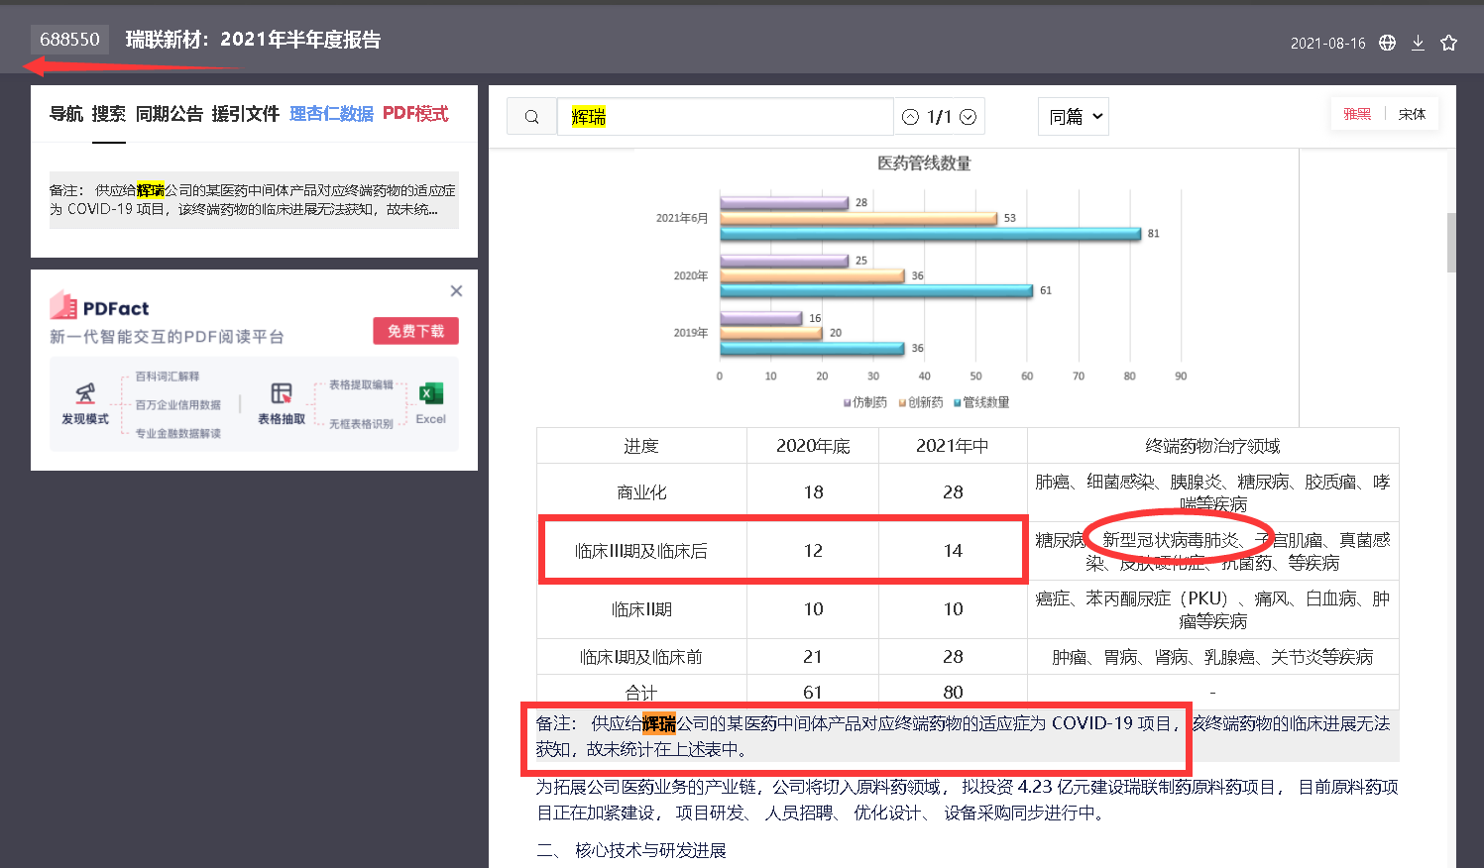Click the 2021年中 column header

tap(953, 446)
